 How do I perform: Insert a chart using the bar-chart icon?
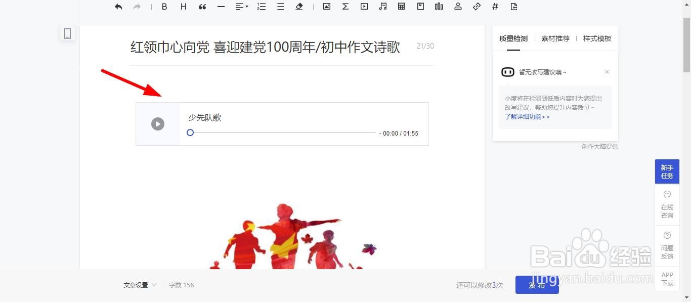[439, 7]
